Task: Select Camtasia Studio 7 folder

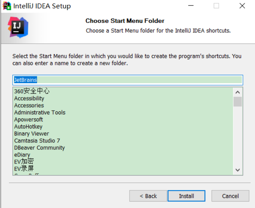Action: click(x=37, y=141)
